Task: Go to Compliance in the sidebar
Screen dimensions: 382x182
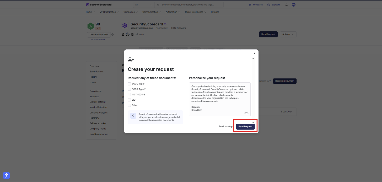Action: click(95, 91)
